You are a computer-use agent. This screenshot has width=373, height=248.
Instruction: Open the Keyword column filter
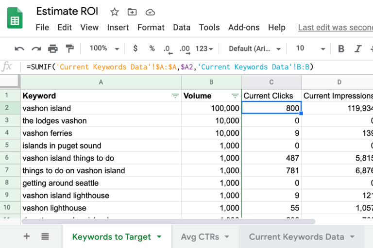tap(175, 96)
